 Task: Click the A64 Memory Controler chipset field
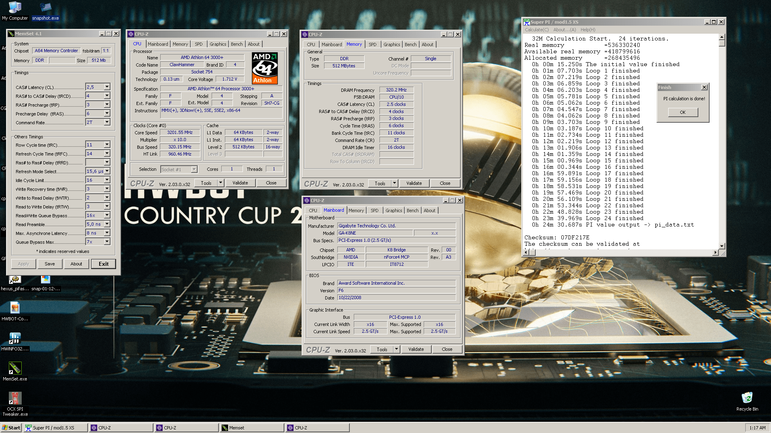point(56,51)
